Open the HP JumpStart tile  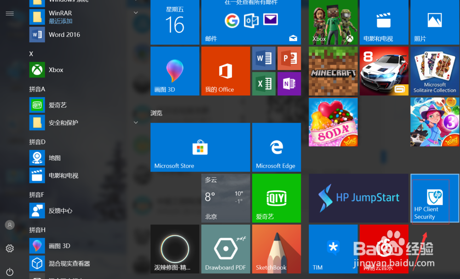pos(358,198)
